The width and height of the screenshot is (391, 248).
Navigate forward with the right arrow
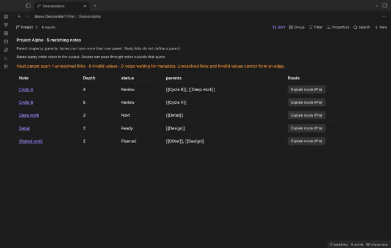[x=27, y=16]
